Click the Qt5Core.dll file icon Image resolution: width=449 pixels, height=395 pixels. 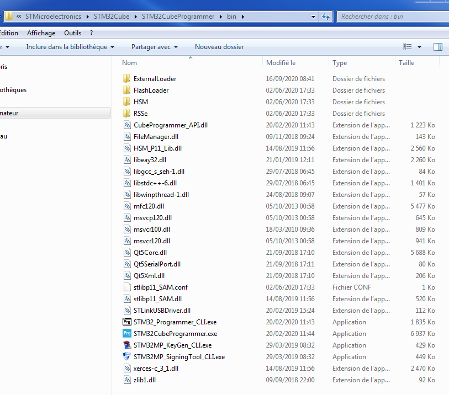pos(127,253)
